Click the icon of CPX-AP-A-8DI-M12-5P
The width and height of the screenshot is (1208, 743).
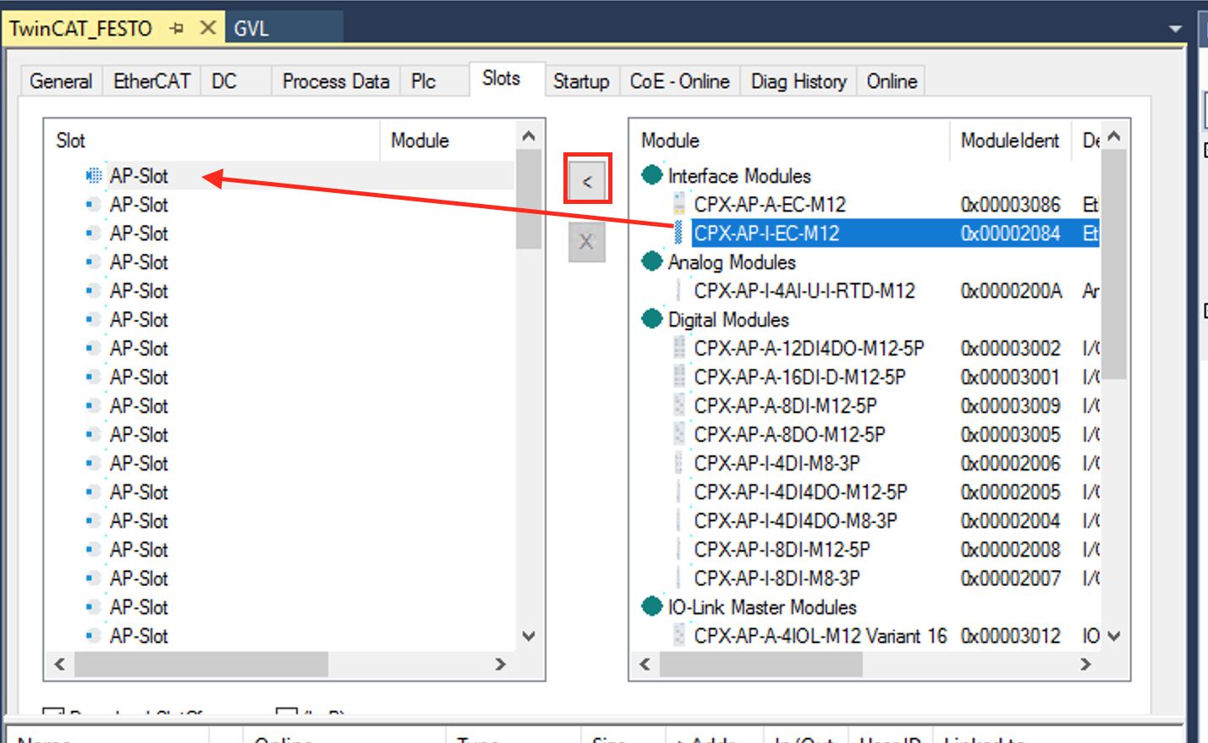[x=678, y=405]
